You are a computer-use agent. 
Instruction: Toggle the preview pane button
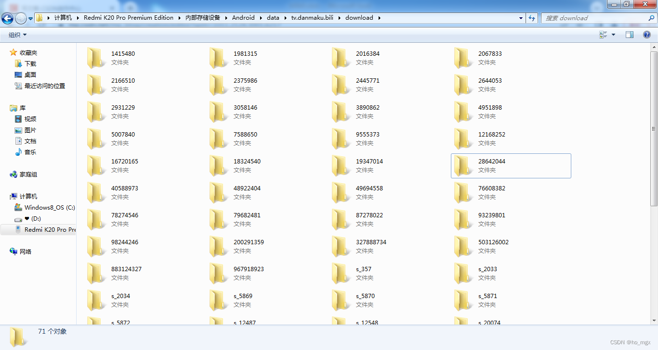[x=630, y=35]
